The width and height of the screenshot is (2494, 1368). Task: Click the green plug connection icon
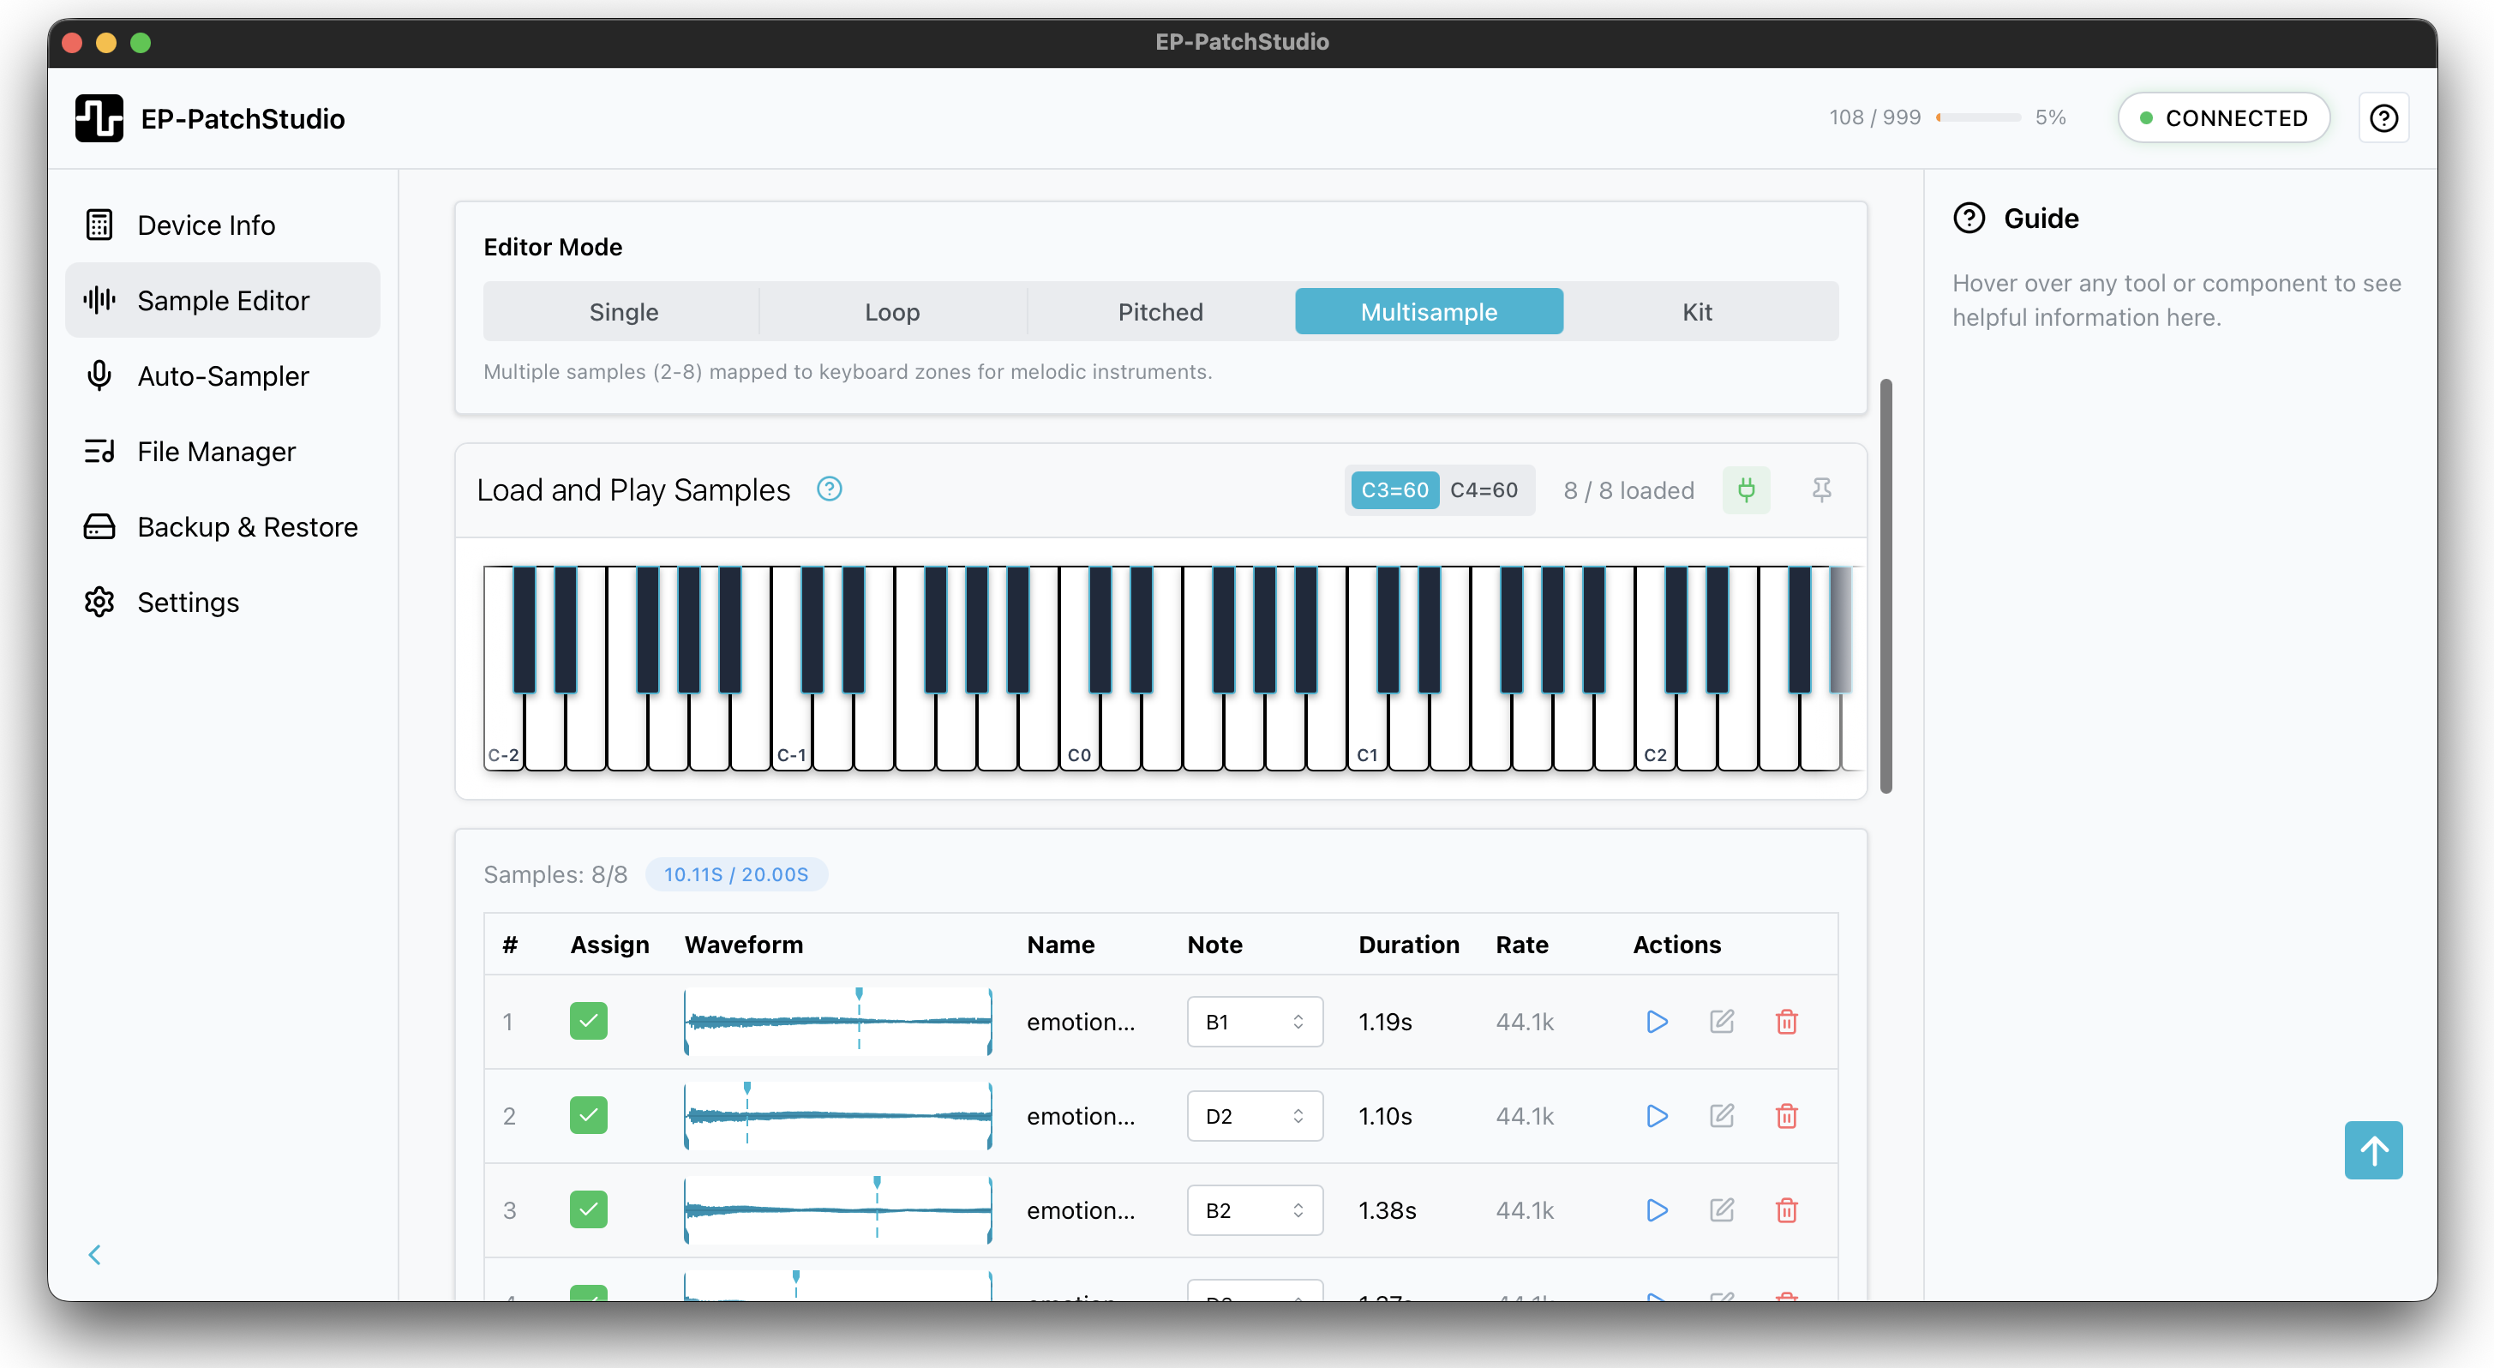point(1746,490)
